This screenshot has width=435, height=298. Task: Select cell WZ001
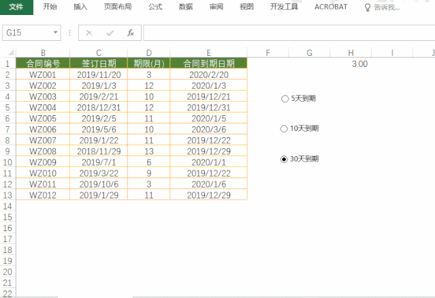point(43,74)
